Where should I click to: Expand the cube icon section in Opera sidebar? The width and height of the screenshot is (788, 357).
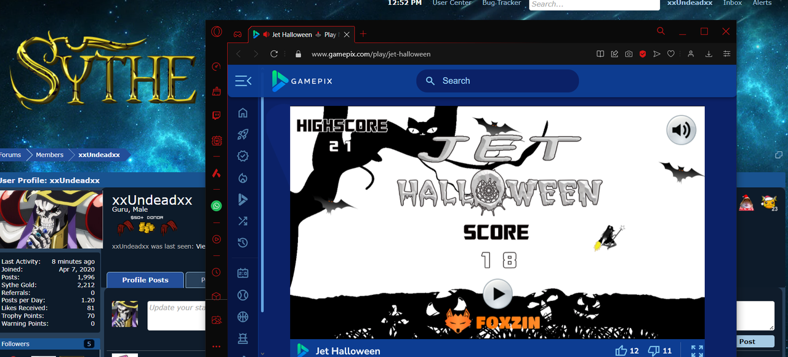[216, 296]
